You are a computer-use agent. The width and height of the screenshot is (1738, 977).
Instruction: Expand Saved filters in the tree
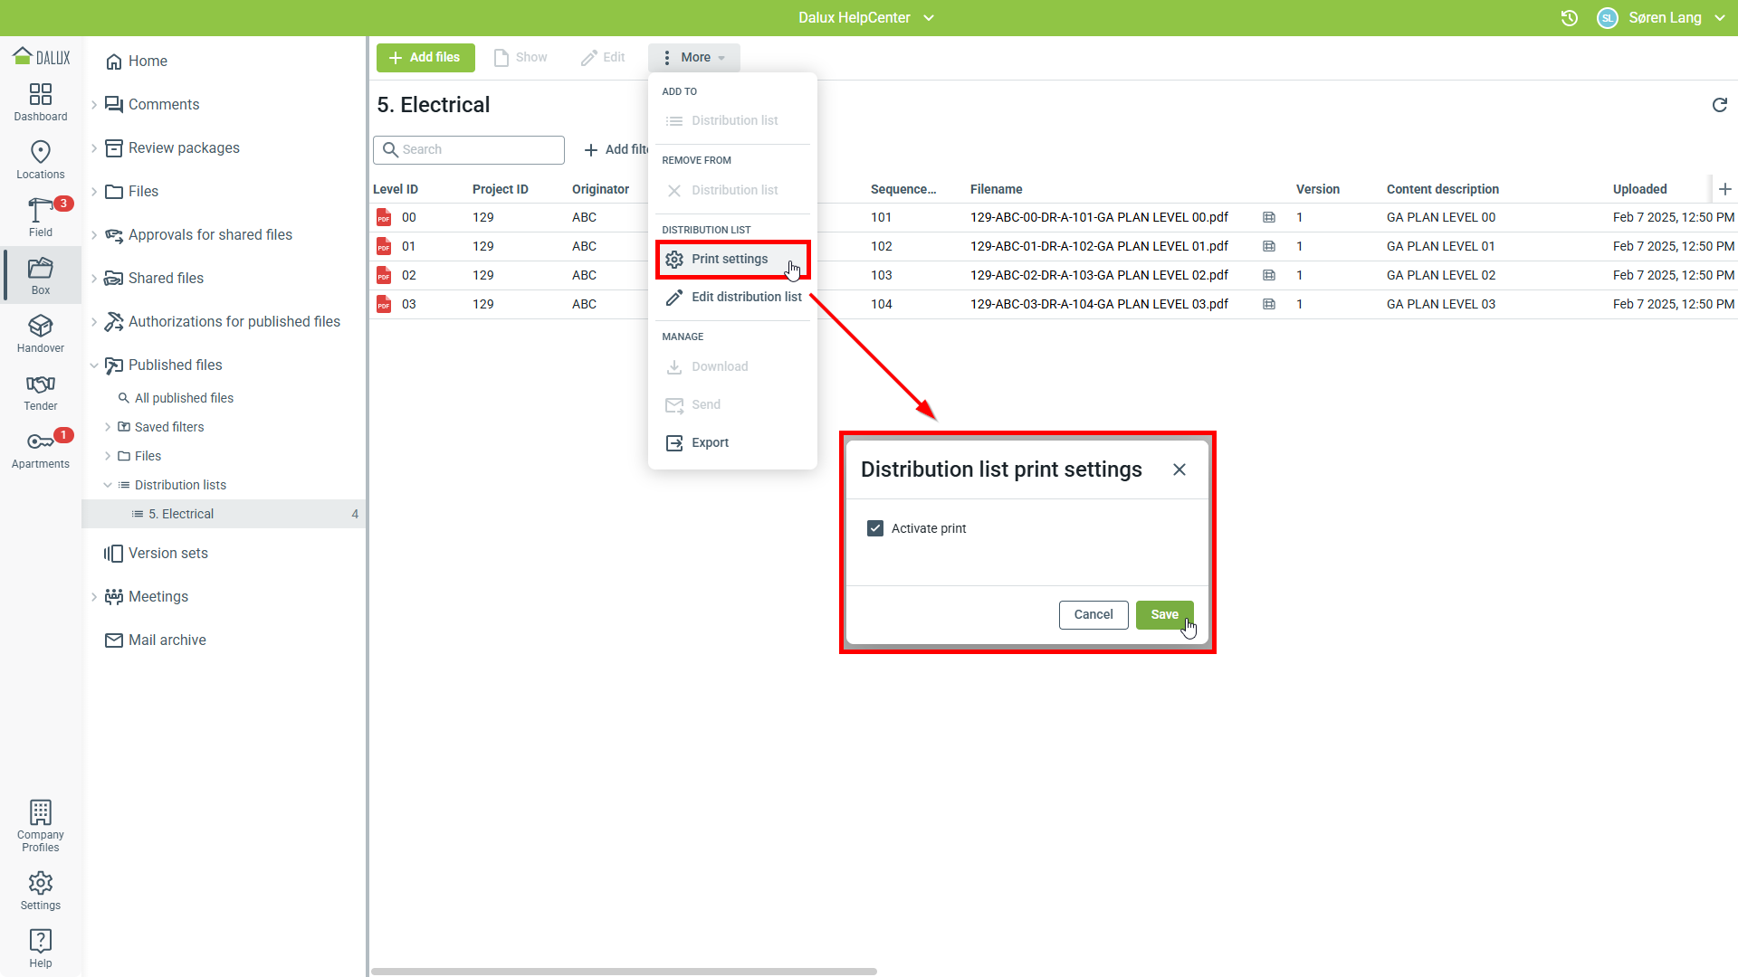point(108,427)
